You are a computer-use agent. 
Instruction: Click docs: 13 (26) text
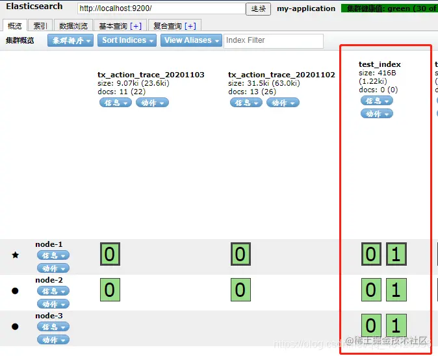tap(252, 92)
